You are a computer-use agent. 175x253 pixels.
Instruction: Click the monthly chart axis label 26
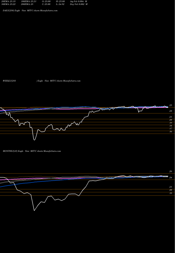tap(171, 171)
